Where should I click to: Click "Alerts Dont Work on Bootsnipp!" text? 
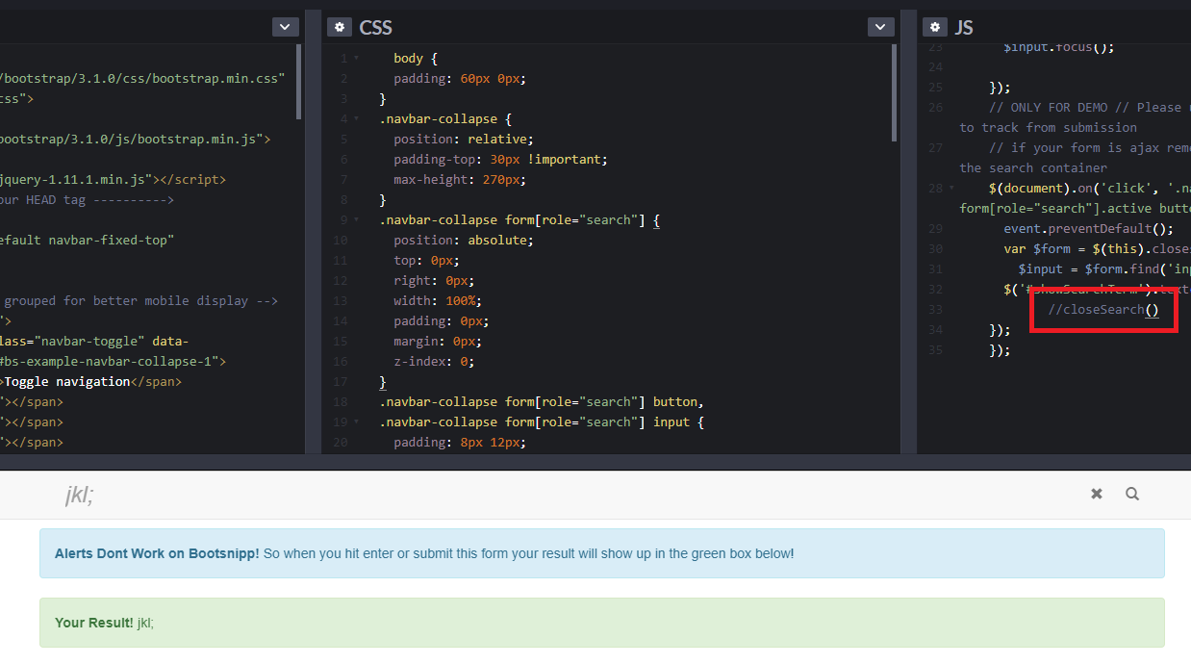coord(157,554)
